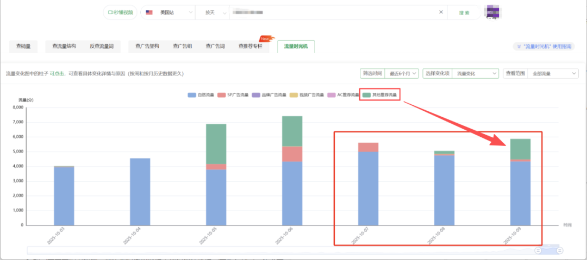Click the 搜索 search button
The image size is (587, 260).
pyautogui.click(x=464, y=12)
